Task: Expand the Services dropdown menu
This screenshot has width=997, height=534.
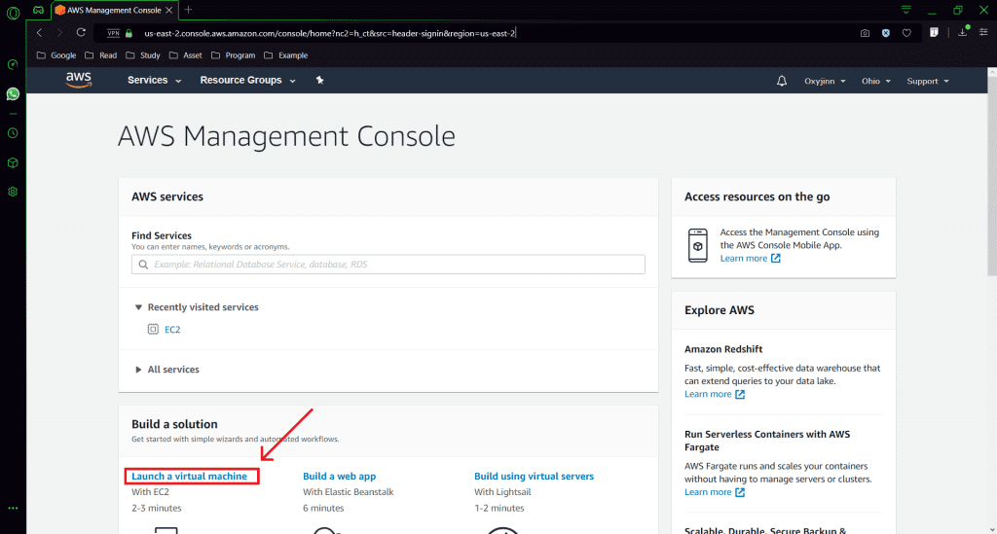Action: (154, 81)
